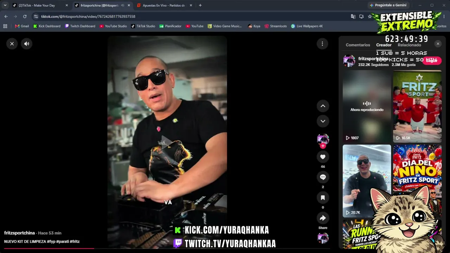Open the Planificador bookmark
450x253 pixels.
coord(170,26)
